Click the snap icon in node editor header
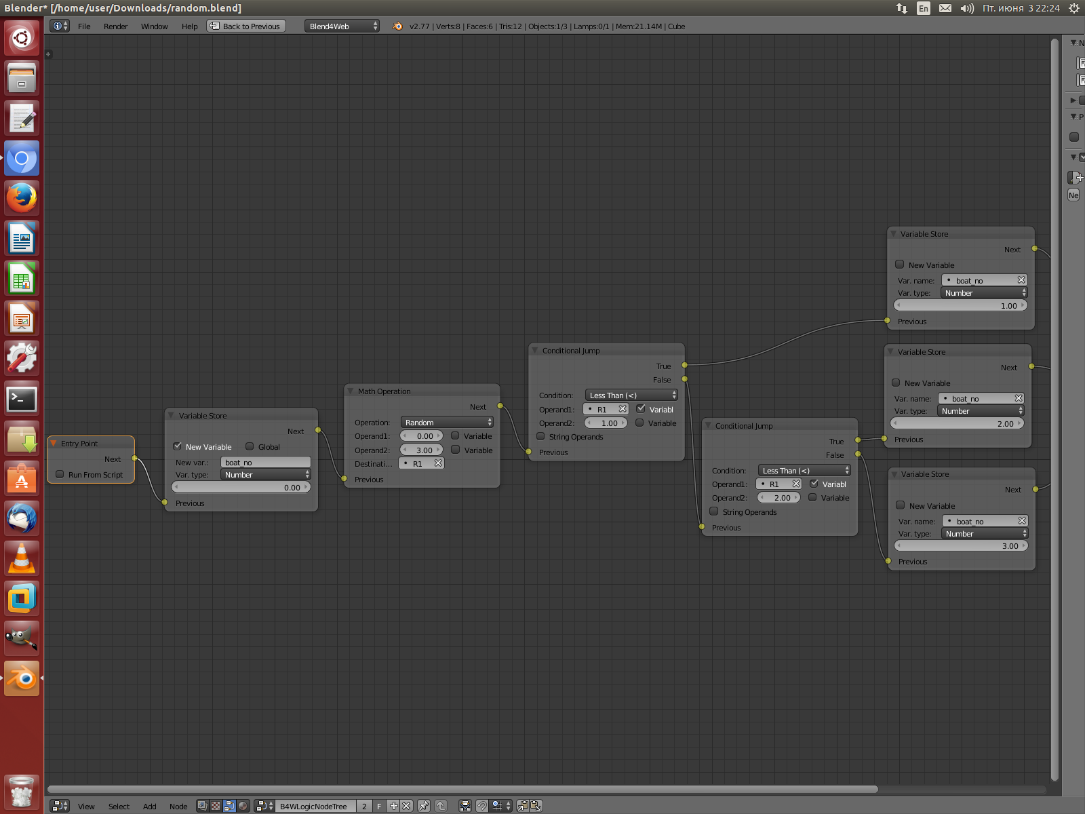Viewport: 1085px width, 814px height. [481, 806]
